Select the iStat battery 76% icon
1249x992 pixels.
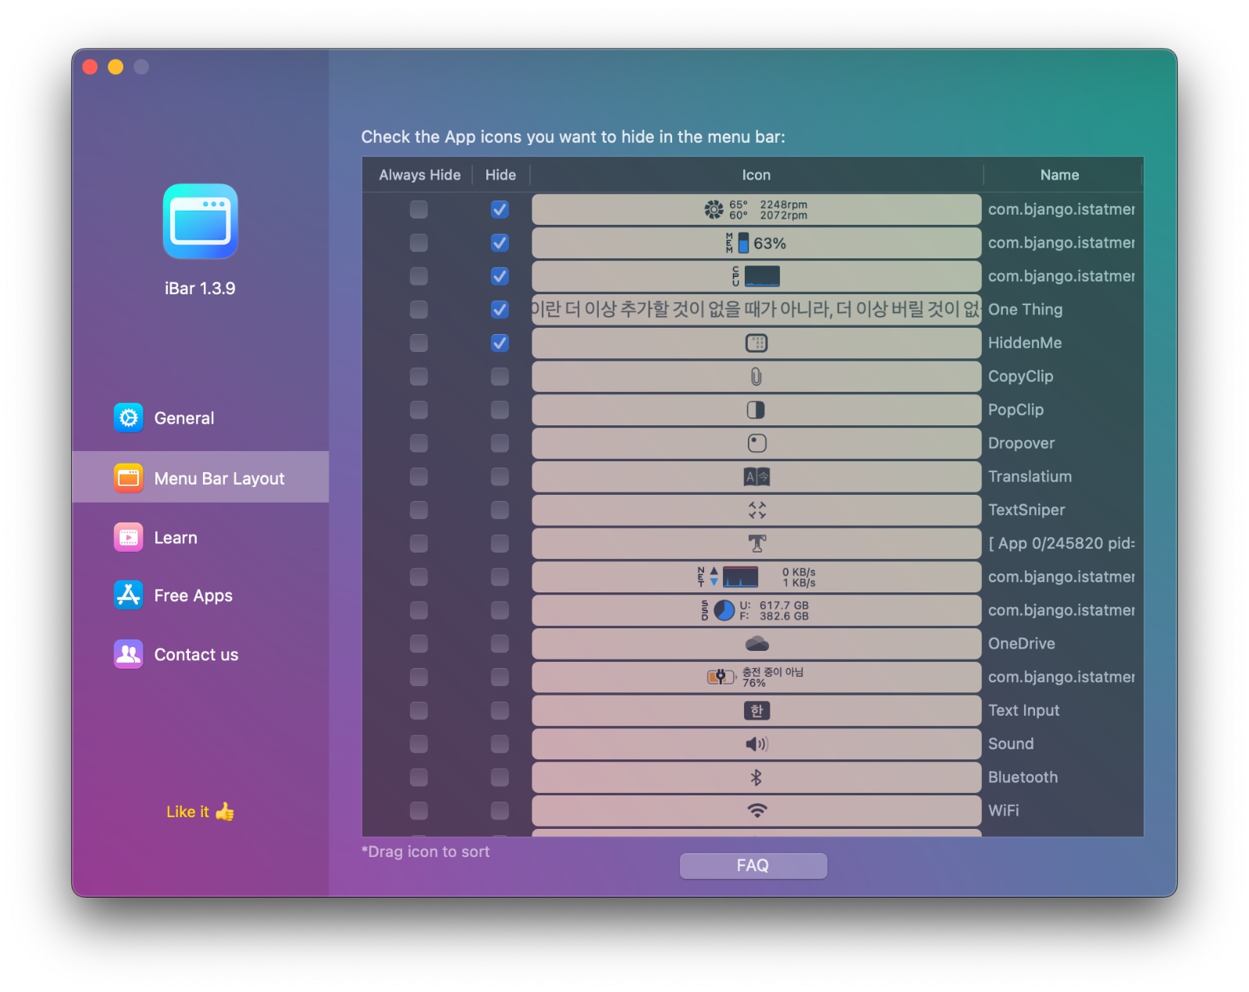coord(756,677)
